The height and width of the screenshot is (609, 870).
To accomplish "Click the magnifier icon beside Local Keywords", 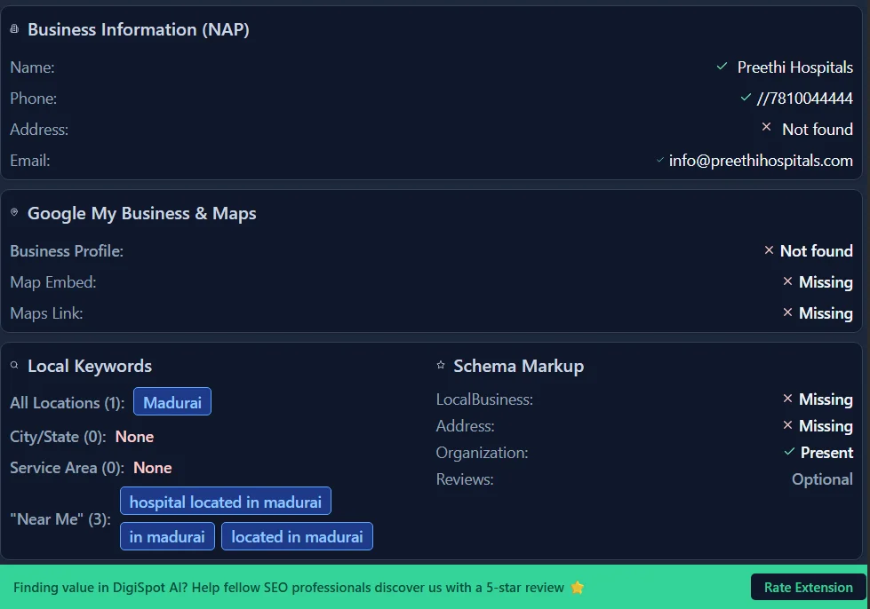I will tap(14, 365).
